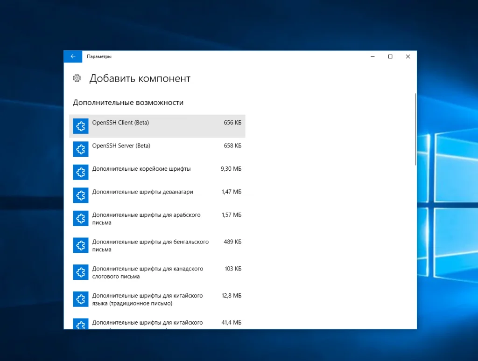Select the OpenSSH Server (Beta) entry
478x361 pixels.
point(157,149)
